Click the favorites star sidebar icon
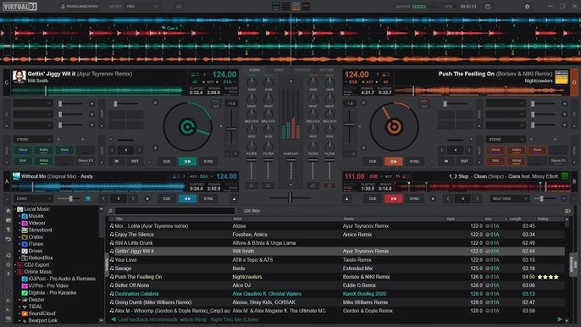Screen dimensions: 581x327 8,211
